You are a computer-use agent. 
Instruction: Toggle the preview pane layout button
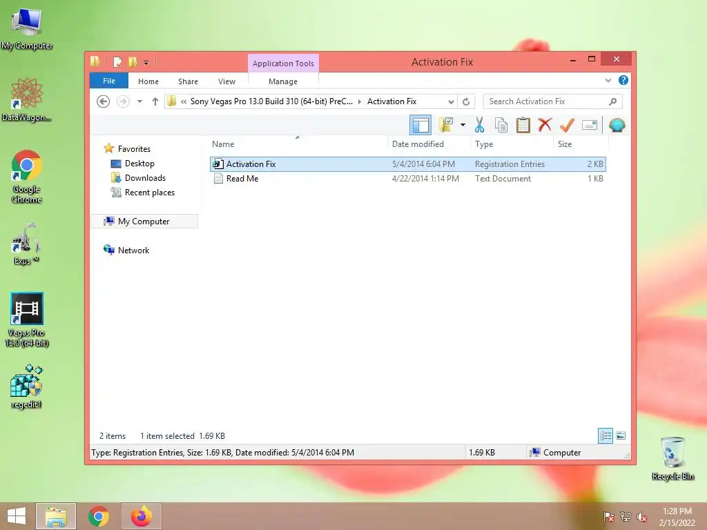click(x=420, y=125)
